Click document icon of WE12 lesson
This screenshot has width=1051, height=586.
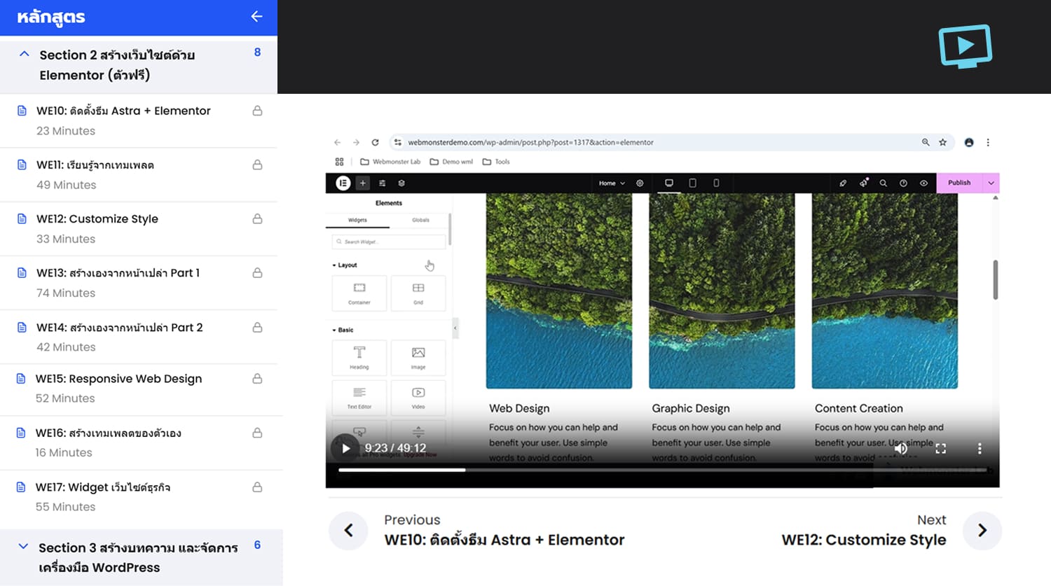22,218
